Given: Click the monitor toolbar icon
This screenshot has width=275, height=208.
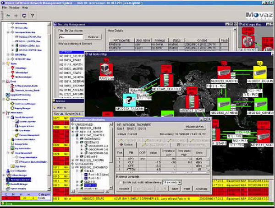Looking at the screenshot, I should pyautogui.click(x=24, y=16).
